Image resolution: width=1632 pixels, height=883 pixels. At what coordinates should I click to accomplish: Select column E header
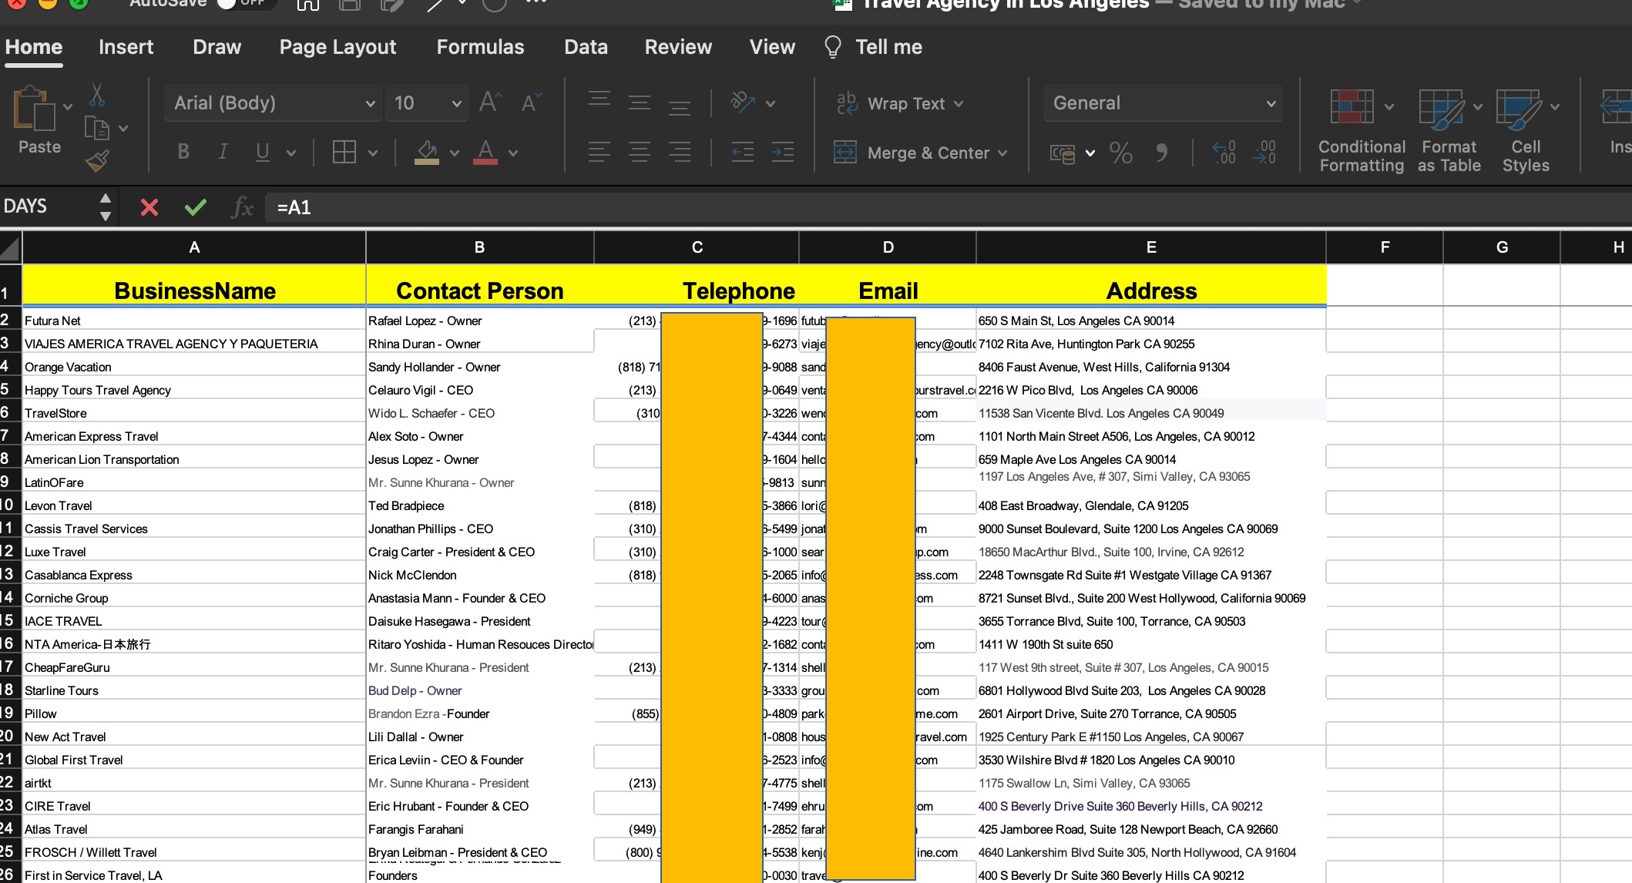(x=1151, y=247)
